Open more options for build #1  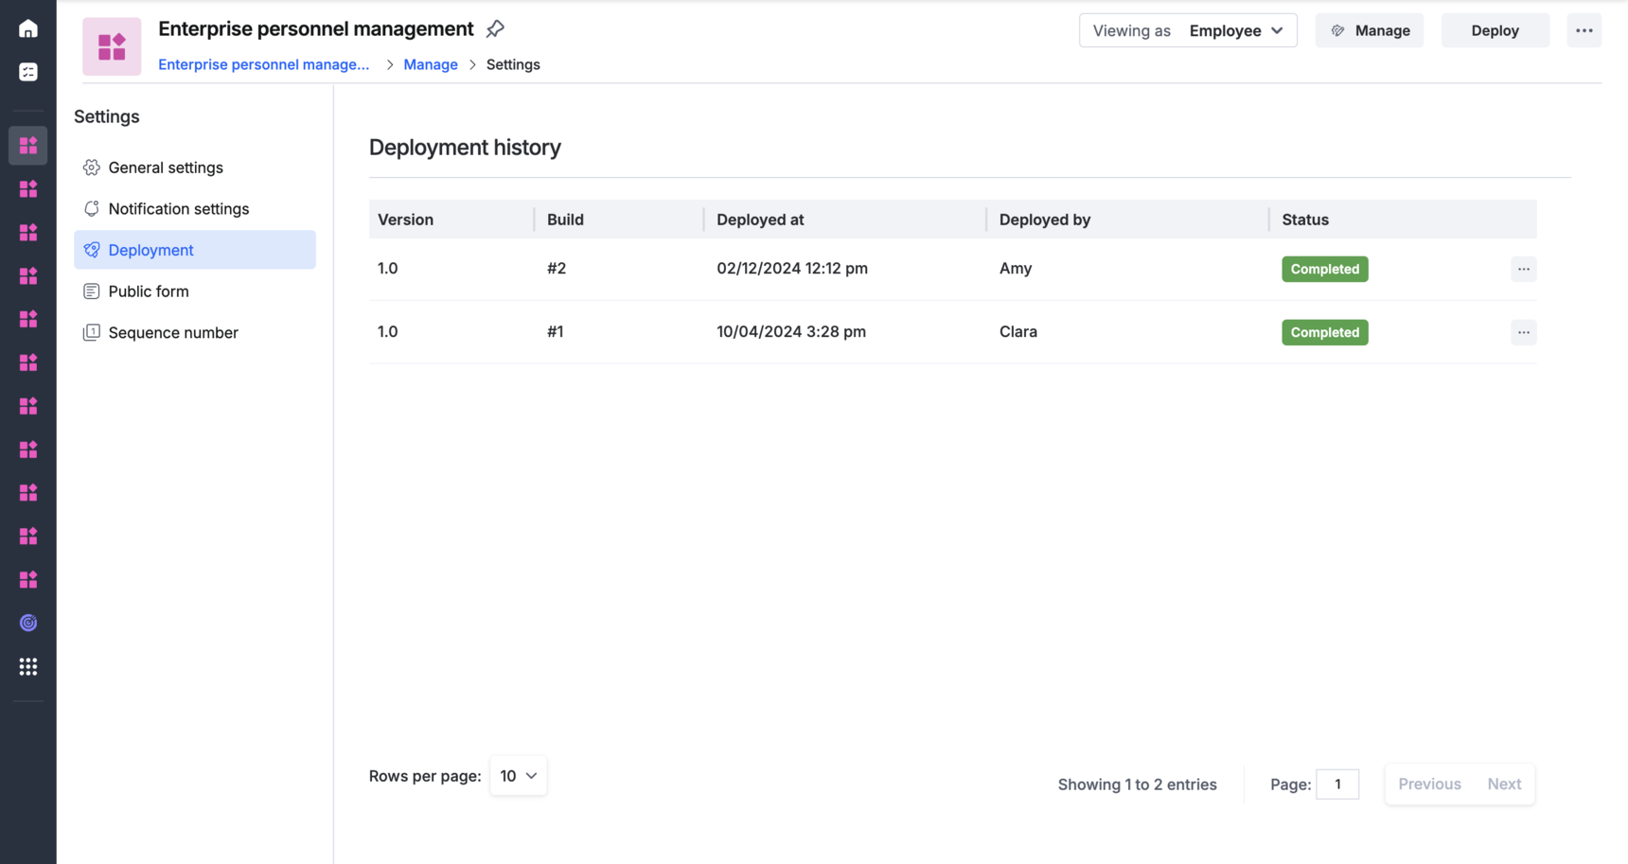1523,332
